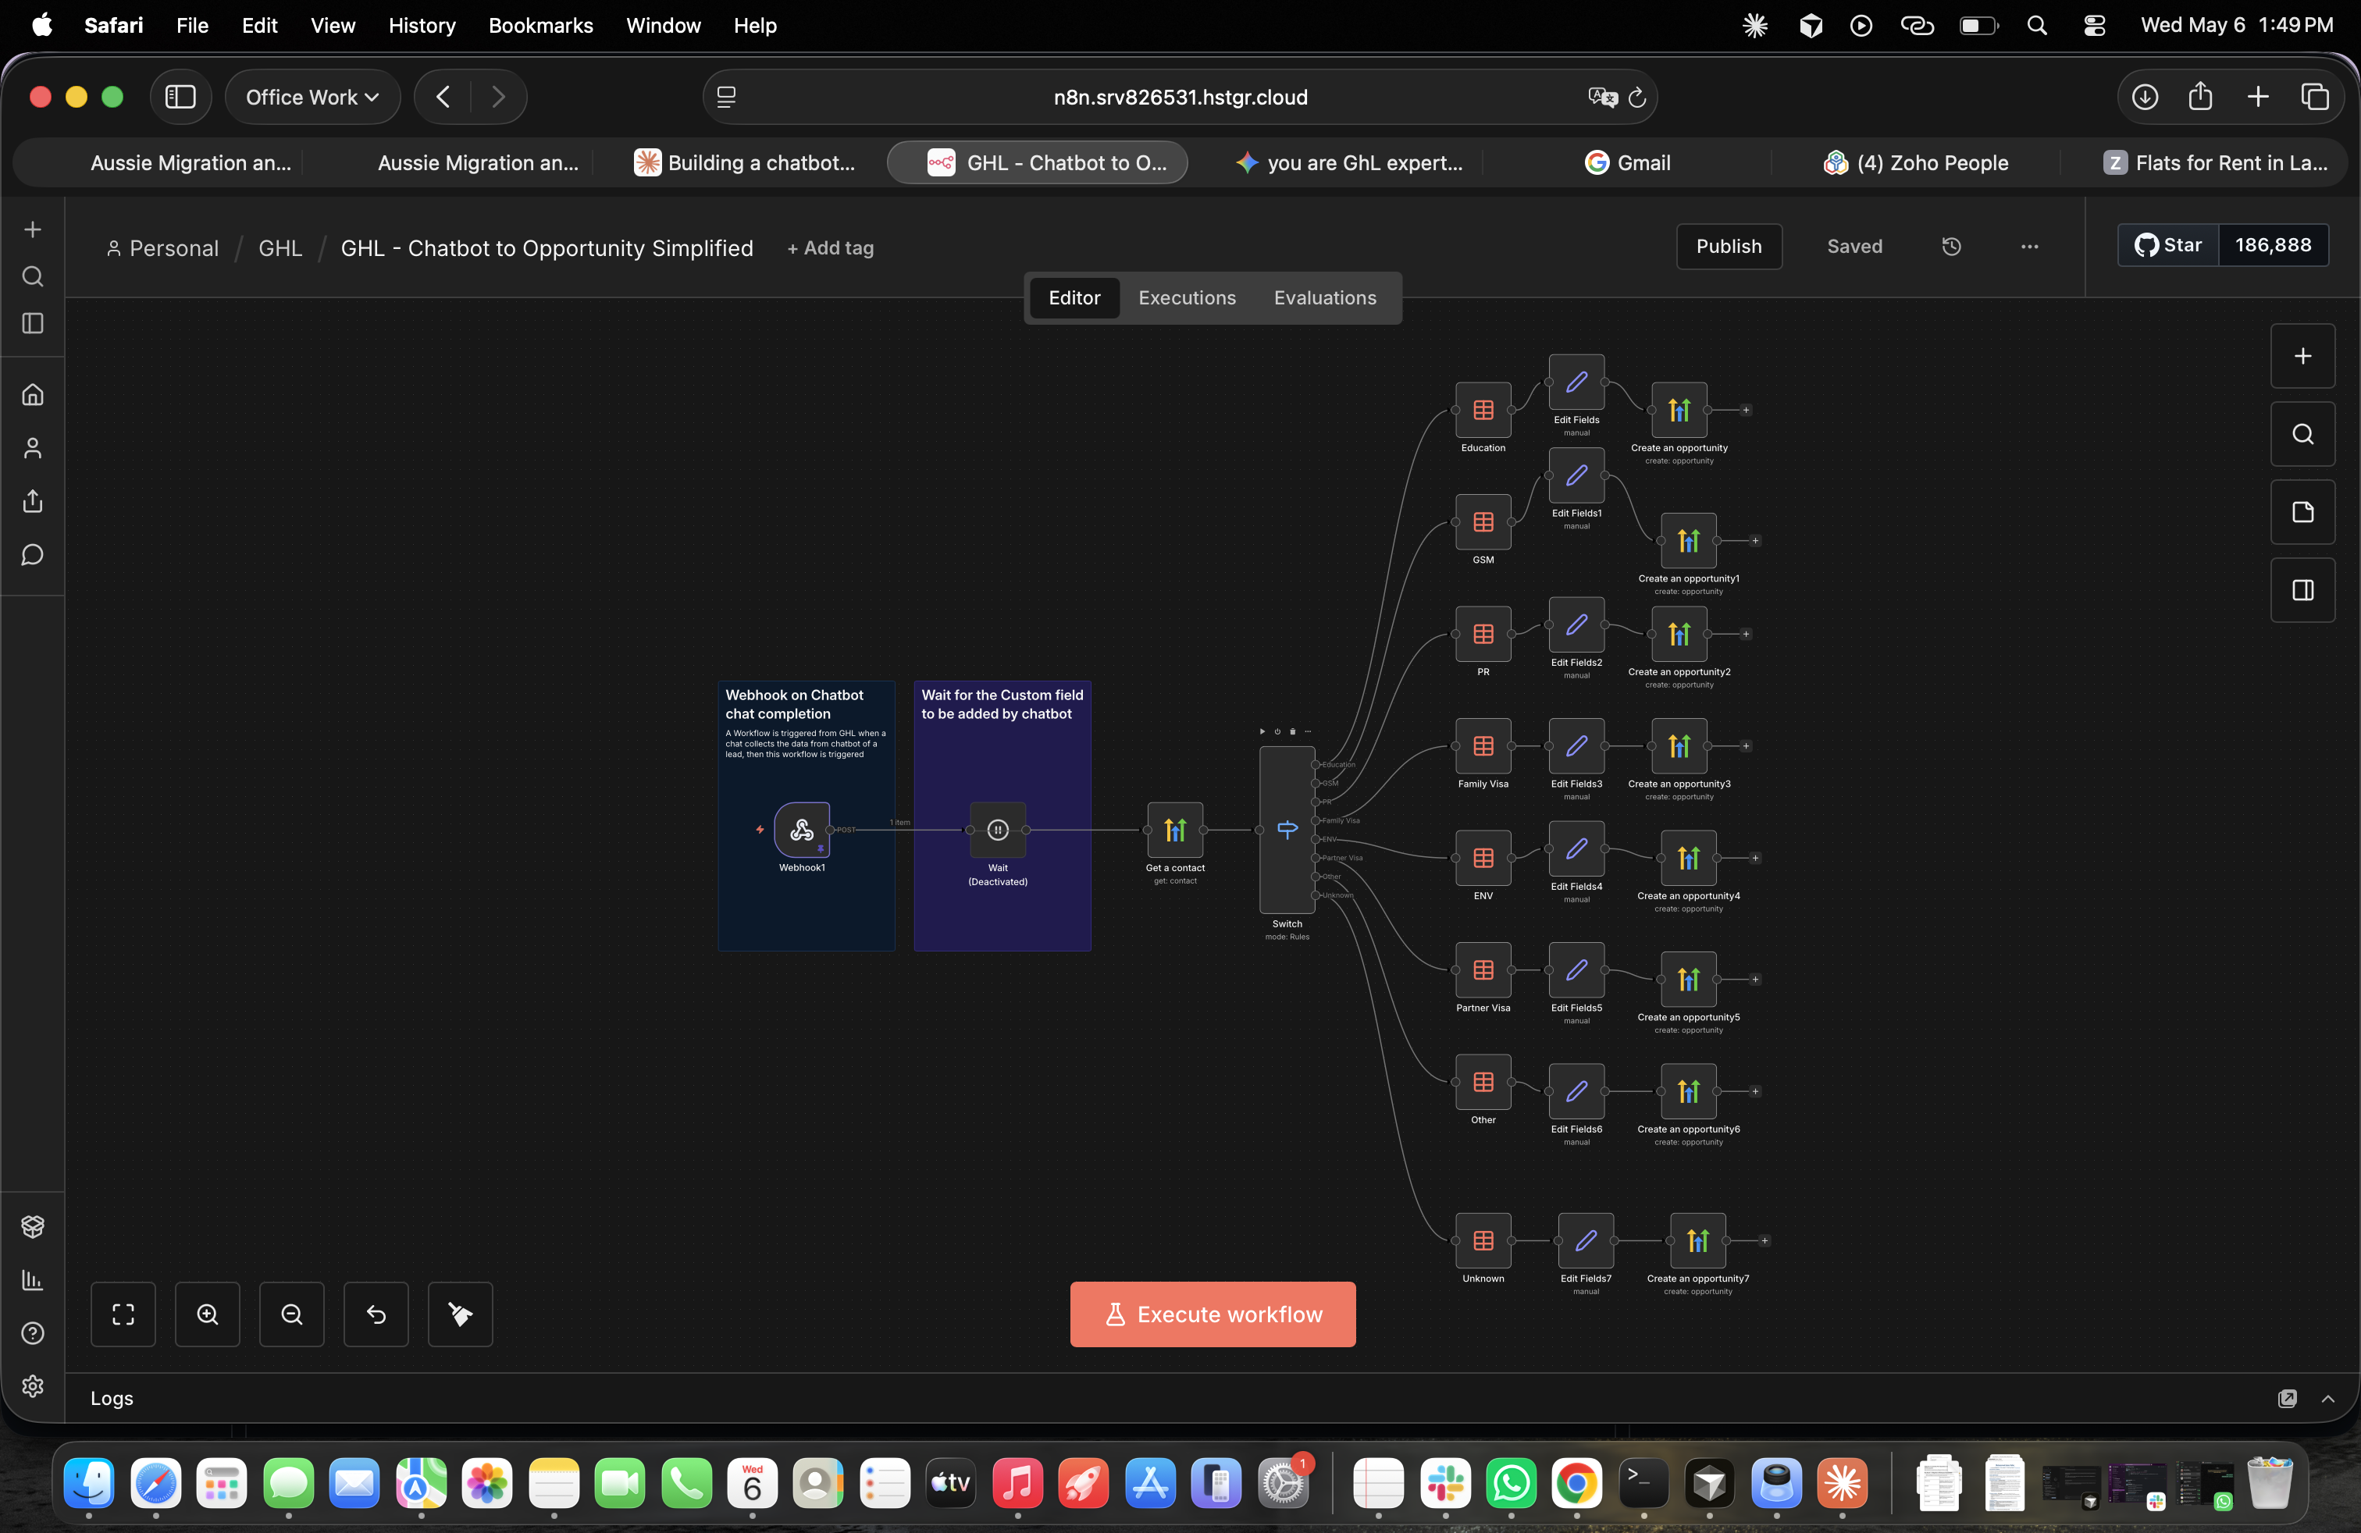Open the Education table node
The width and height of the screenshot is (2361, 1533).
(1482, 410)
